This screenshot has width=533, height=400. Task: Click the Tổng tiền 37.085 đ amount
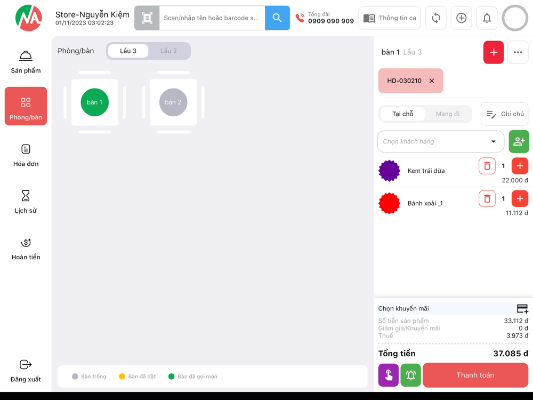pyautogui.click(x=511, y=354)
